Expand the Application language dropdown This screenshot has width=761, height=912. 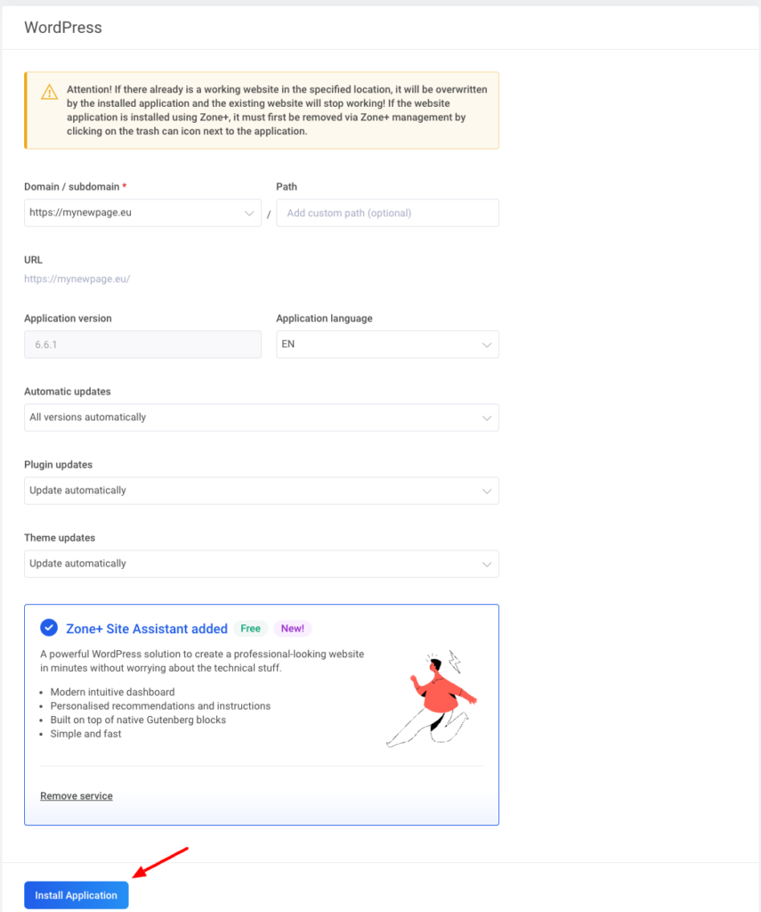387,345
